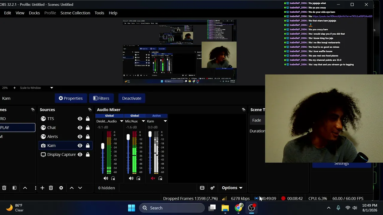Expand the Audio Mixer Options dropdown
This screenshot has height=215, width=383.
(x=232, y=188)
